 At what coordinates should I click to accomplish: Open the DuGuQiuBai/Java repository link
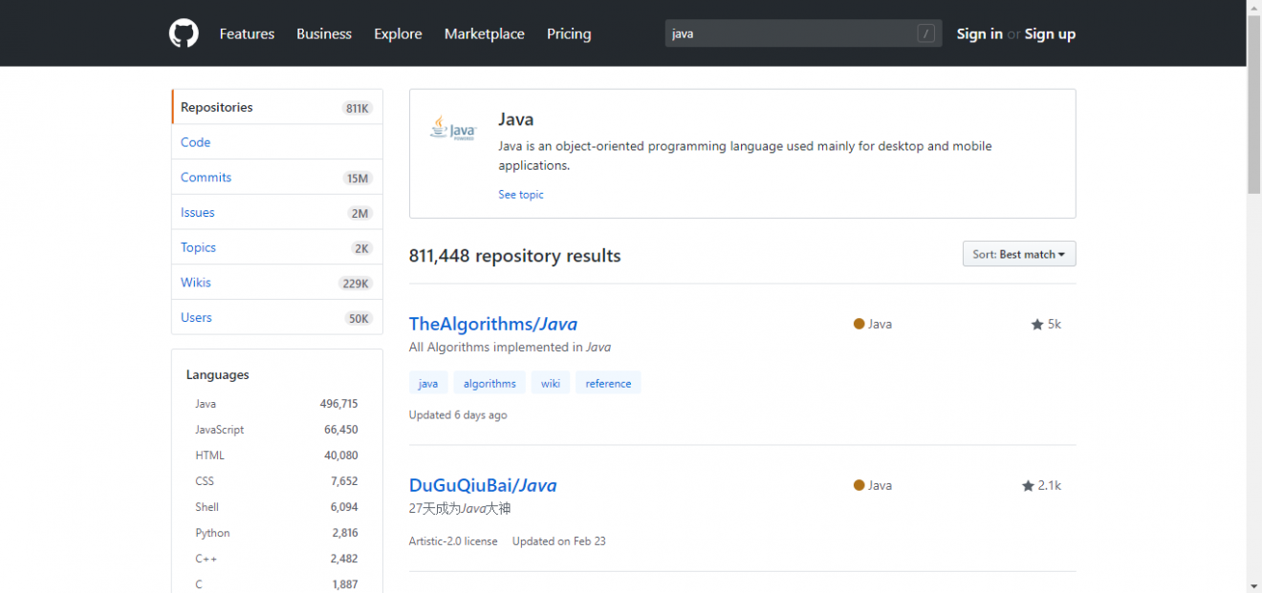[x=482, y=485]
